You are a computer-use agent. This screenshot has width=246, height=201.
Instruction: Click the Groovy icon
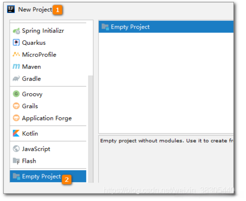click(x=16, y=94)
